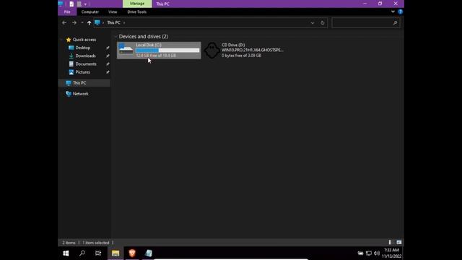Select Network in the navigation pane

(x=80, y=94)
